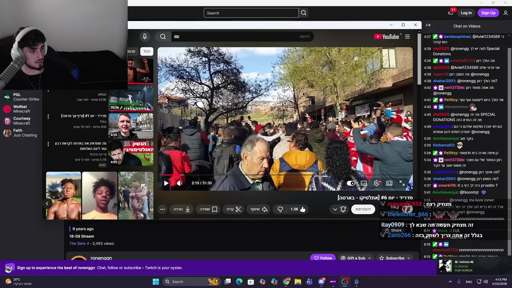
Task: Open the Couriway Minecraft channel
Action: 21,121
